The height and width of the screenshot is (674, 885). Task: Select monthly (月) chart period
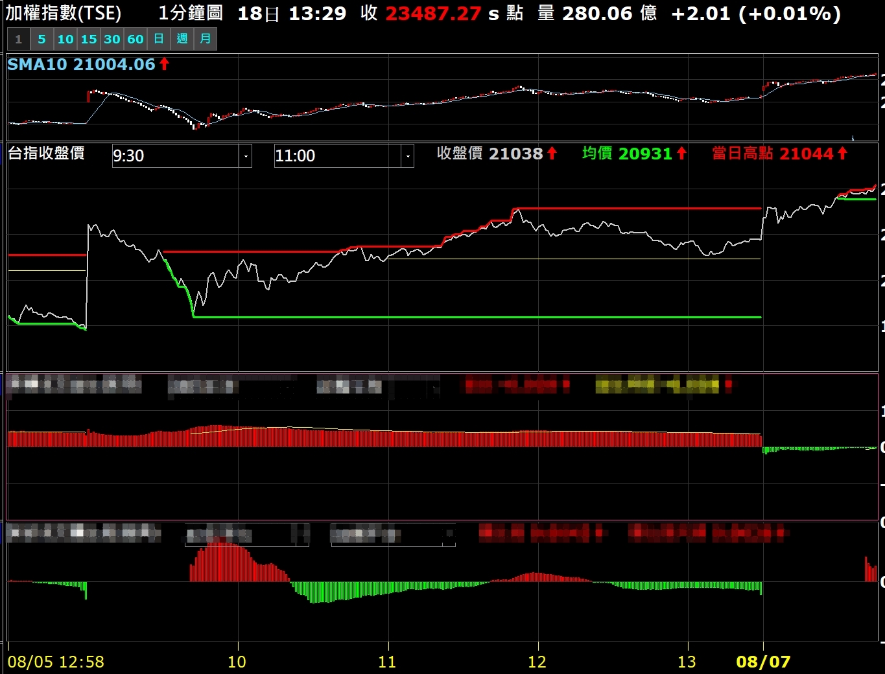[x=206, y=39]
